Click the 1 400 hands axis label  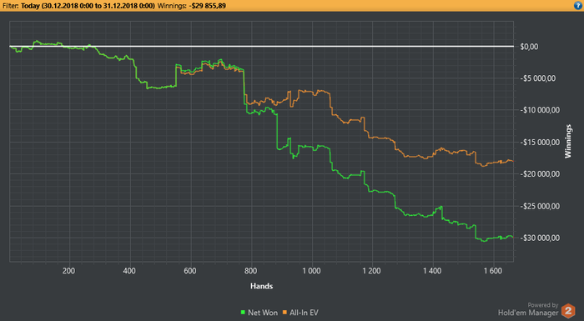(432, 271)
